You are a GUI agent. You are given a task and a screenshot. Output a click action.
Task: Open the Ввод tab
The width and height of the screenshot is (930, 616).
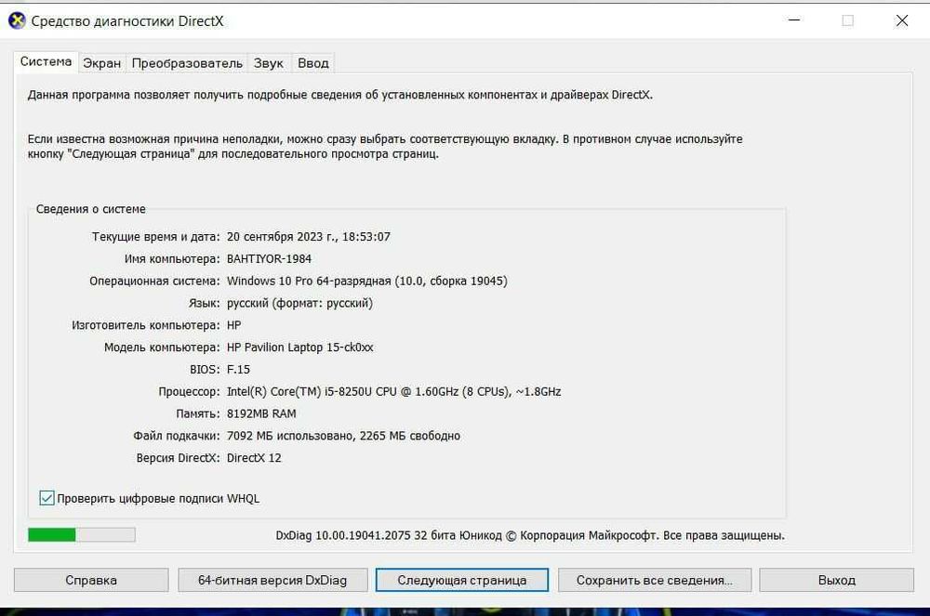pyautogui.click(x=313, y=63)
